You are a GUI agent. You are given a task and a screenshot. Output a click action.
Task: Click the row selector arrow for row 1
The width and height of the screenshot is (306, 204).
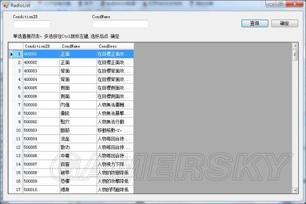12,54
